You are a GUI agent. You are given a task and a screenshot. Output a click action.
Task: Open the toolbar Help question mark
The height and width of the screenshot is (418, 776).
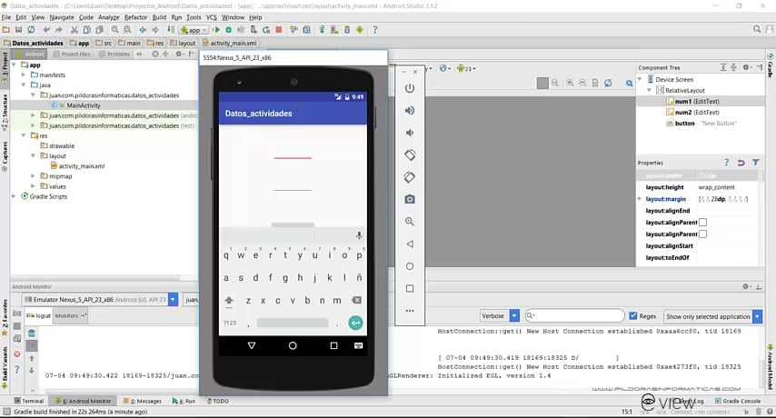(374, 30)
